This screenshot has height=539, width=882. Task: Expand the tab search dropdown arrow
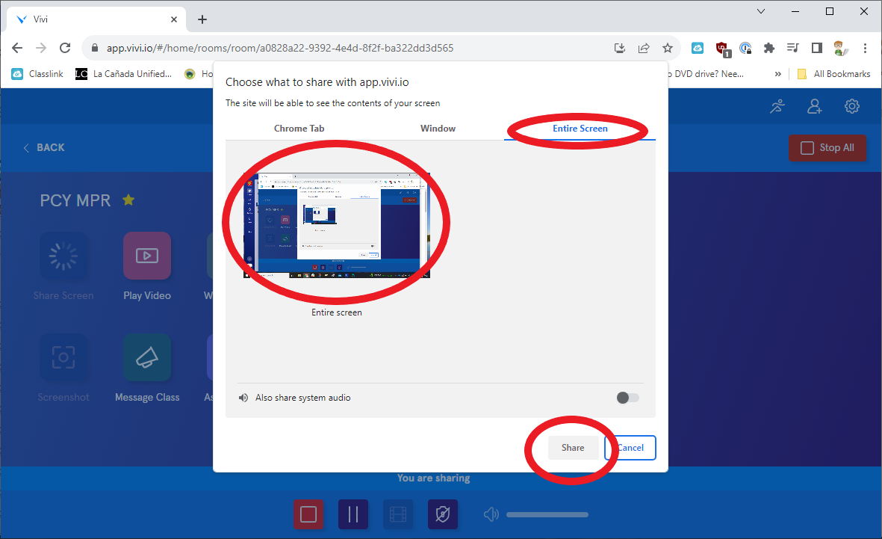tap(761, 11)
